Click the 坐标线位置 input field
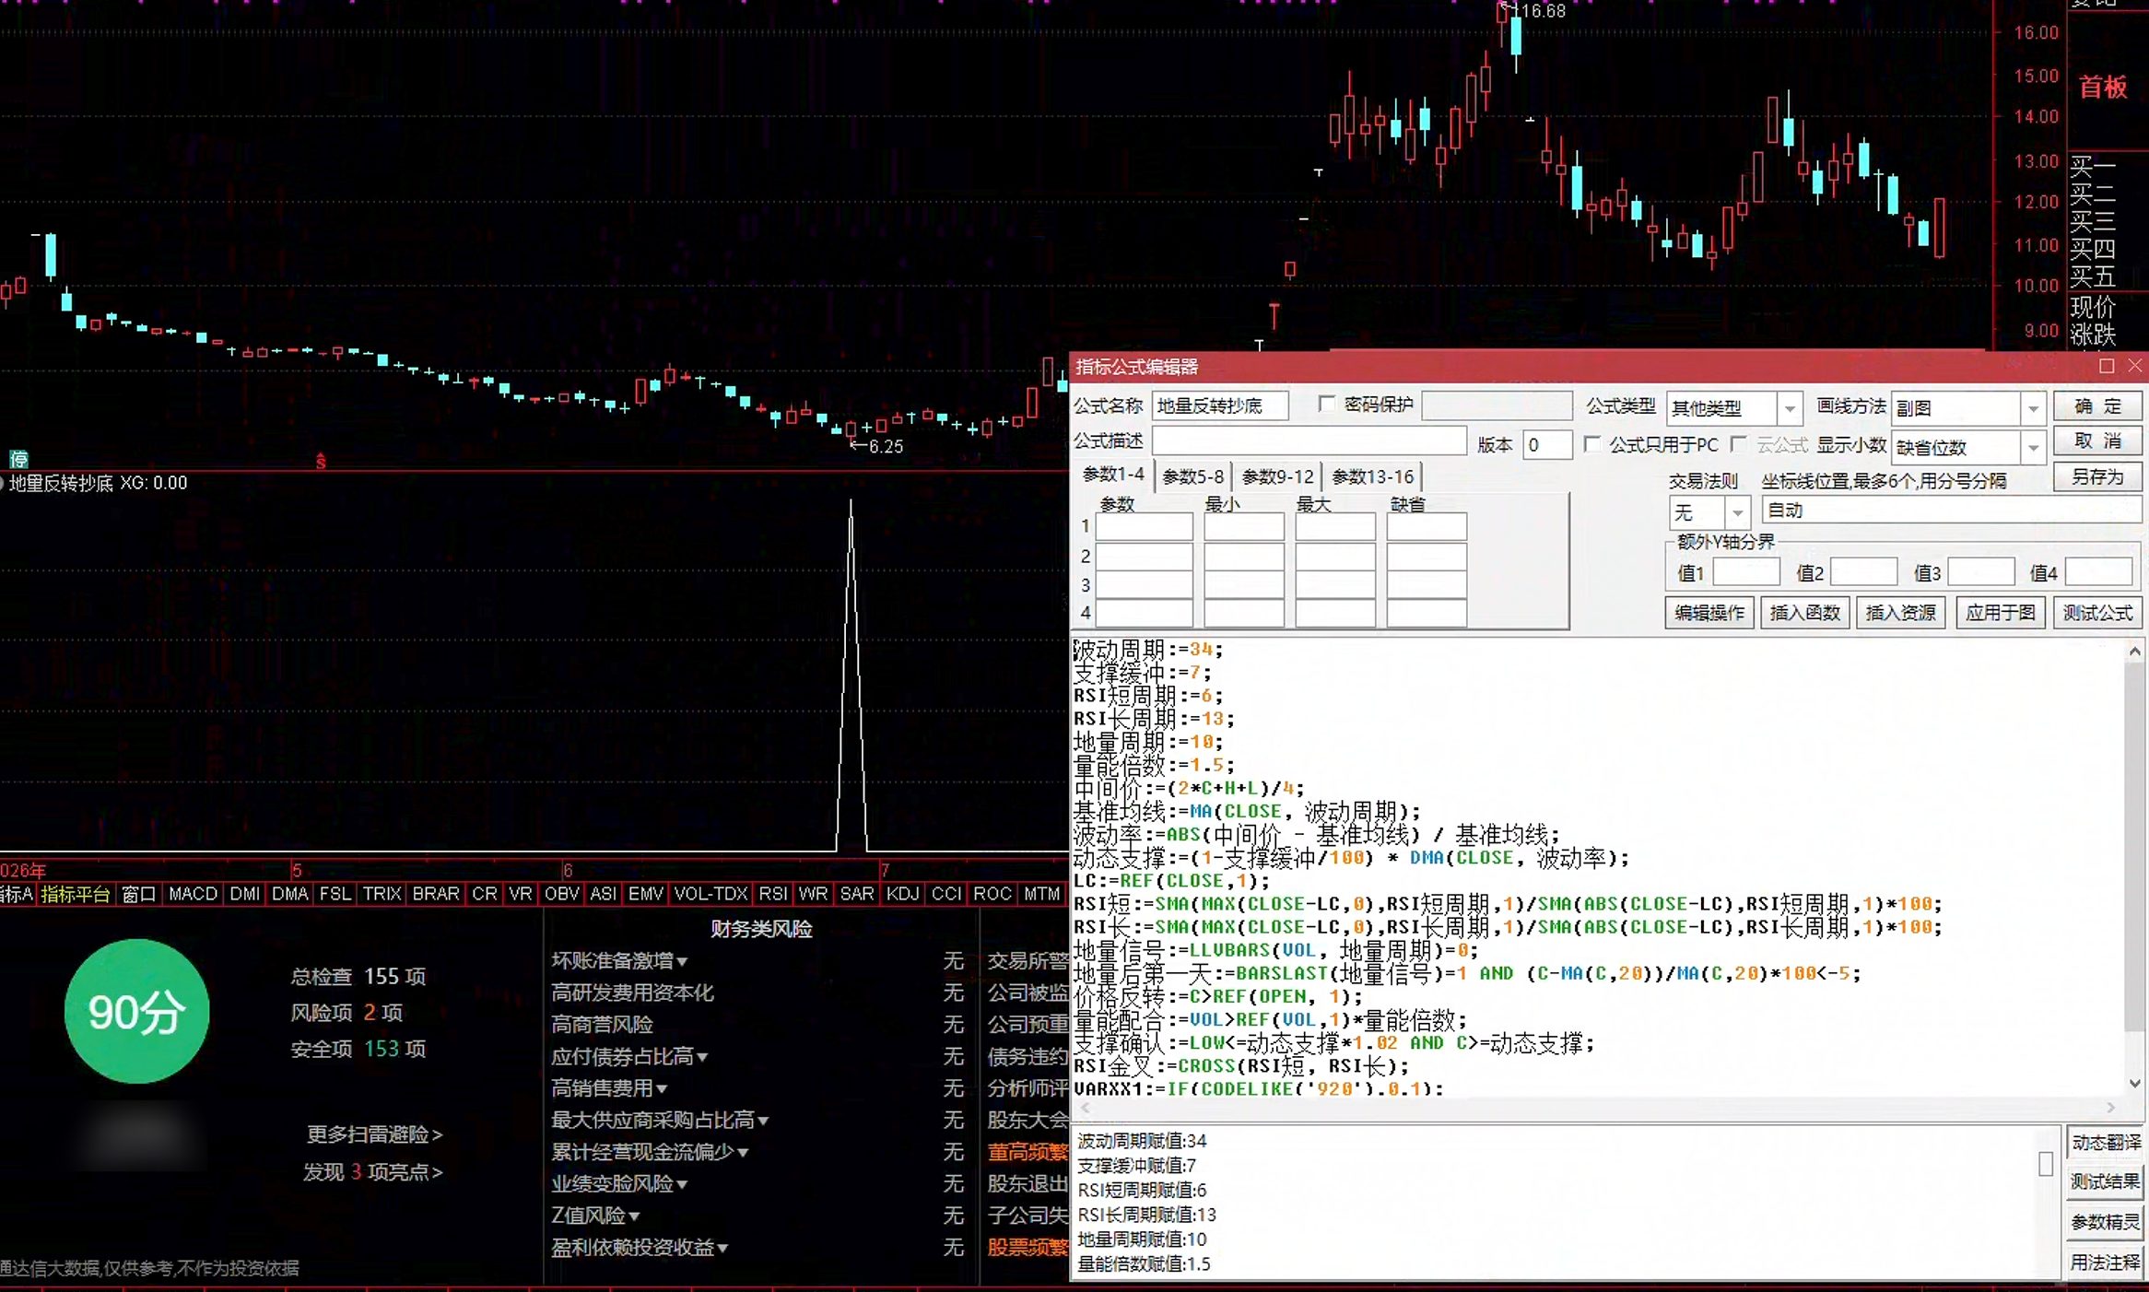Image resolution: width=2149 pixels, height=1292 pixels. click(x=1951, y=510)
